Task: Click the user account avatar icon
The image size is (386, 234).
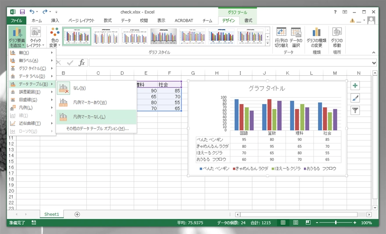Action: click(x=371, y=21)
